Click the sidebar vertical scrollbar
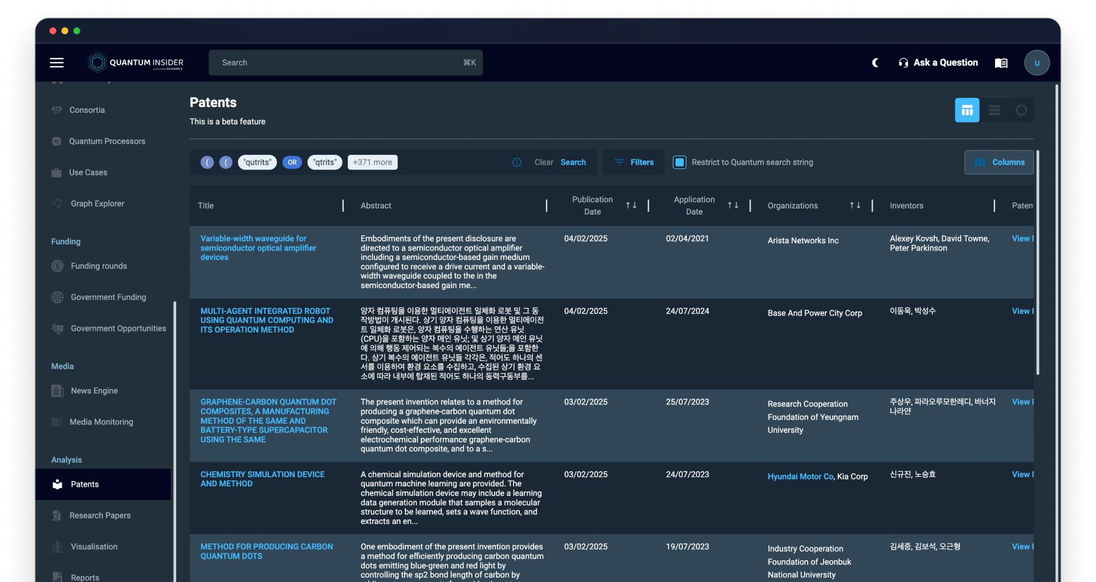1096x582 pixels. (174, 441)
